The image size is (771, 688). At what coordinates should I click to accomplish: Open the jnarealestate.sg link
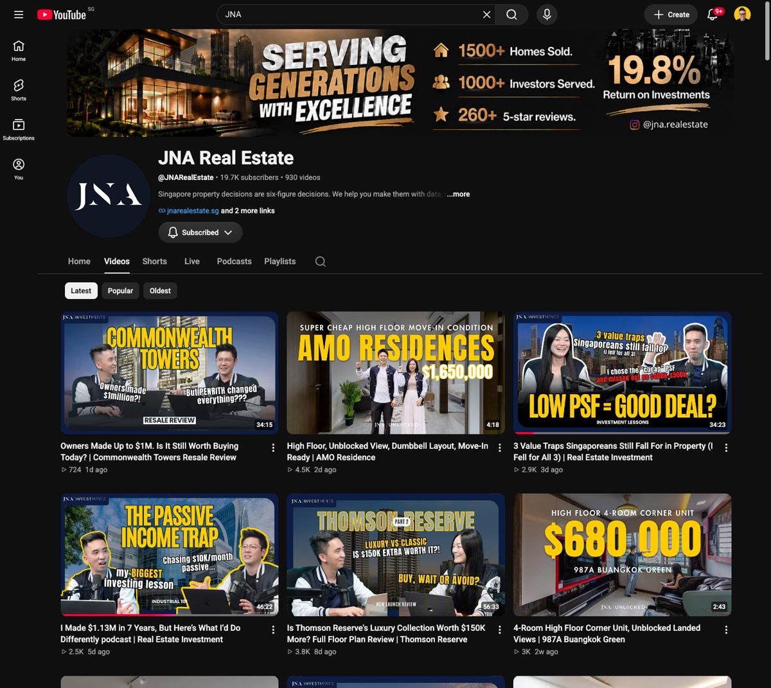tap(193, 210)
